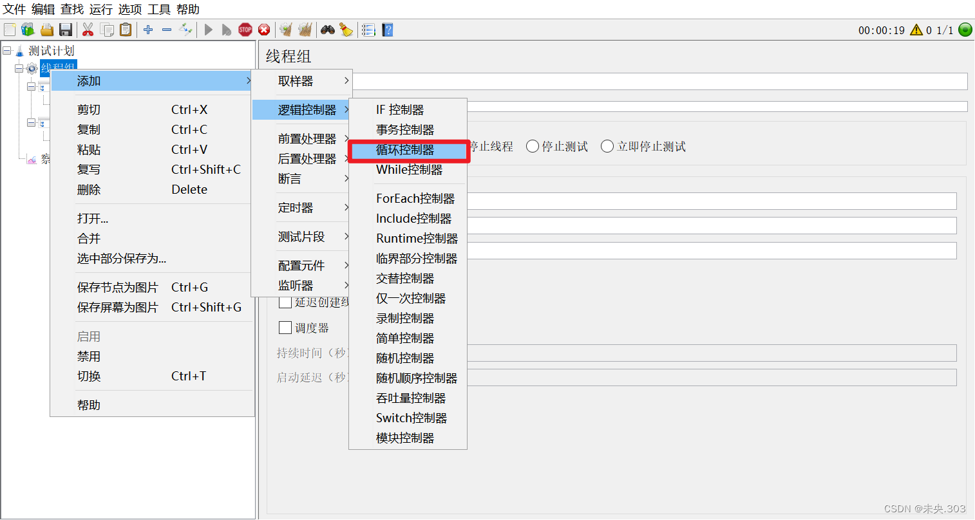Click the green status circle icon
Image resolution: width=975 pixels, height=520 pixels.
pyautogui.click(x=965, y=30)
